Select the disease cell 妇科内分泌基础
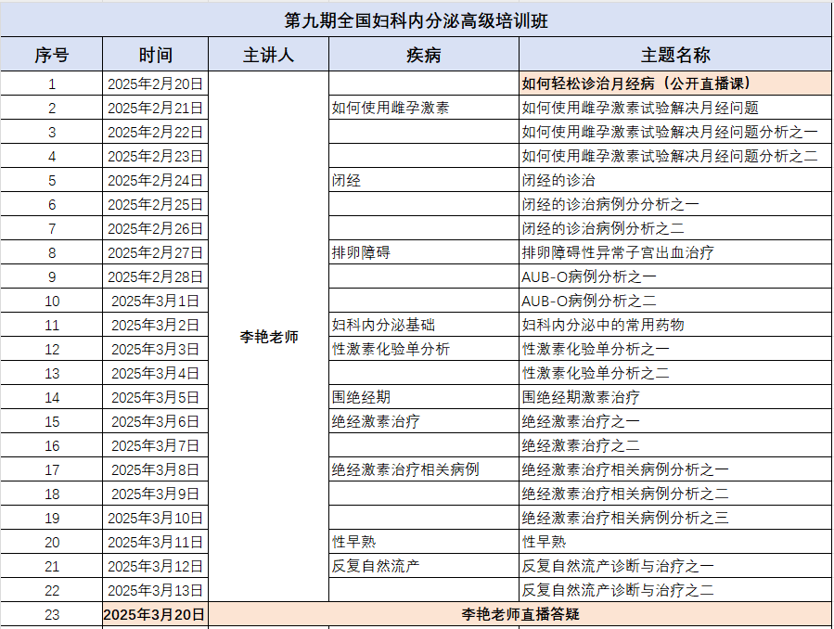Screen dimensions: 834x629 [424, 325]
